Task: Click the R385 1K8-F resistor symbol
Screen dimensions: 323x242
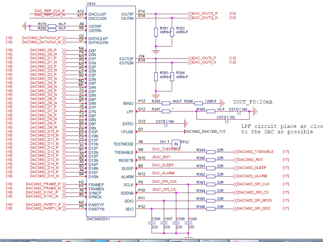Action: [x=166, y=103]
